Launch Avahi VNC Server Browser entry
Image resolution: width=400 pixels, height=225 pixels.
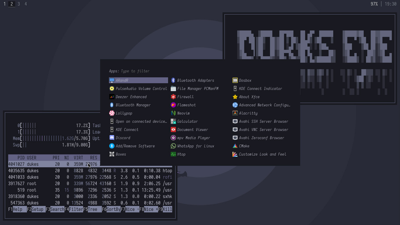[261, 129]
